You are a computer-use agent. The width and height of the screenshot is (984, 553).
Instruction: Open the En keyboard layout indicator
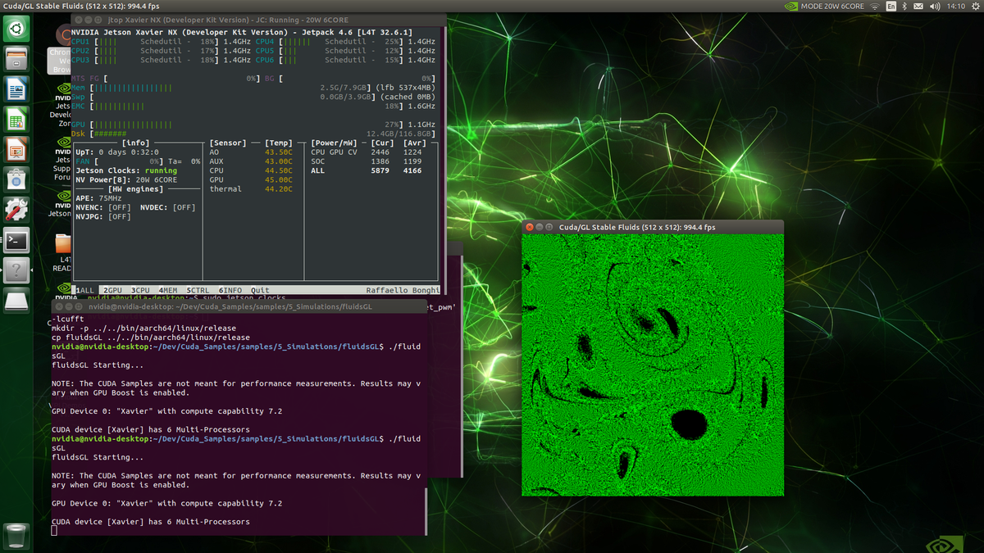[x=891, y=6]
